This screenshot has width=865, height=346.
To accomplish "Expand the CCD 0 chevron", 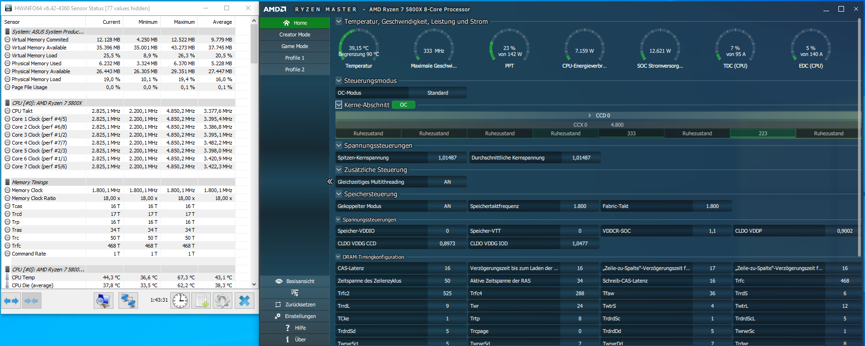I will click(590, 116).
